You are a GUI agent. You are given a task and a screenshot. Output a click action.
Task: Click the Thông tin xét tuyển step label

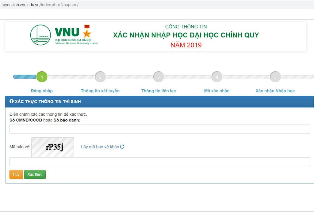(100, 91)
